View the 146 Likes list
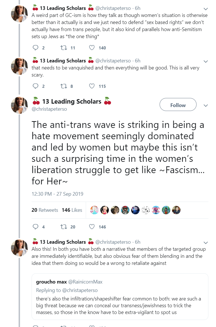 72,210
